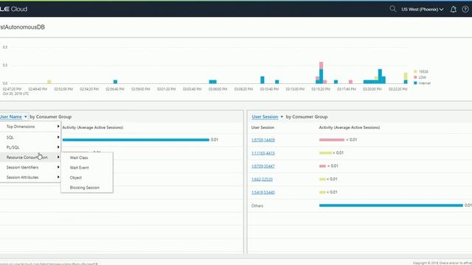The height and width of the screenshot is (265, 472).
Task: Expand the PL/SQL submenu
Action: (30, 147)
